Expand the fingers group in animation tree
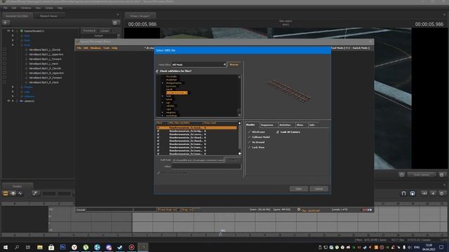The image size is (449, 252). 13,87
